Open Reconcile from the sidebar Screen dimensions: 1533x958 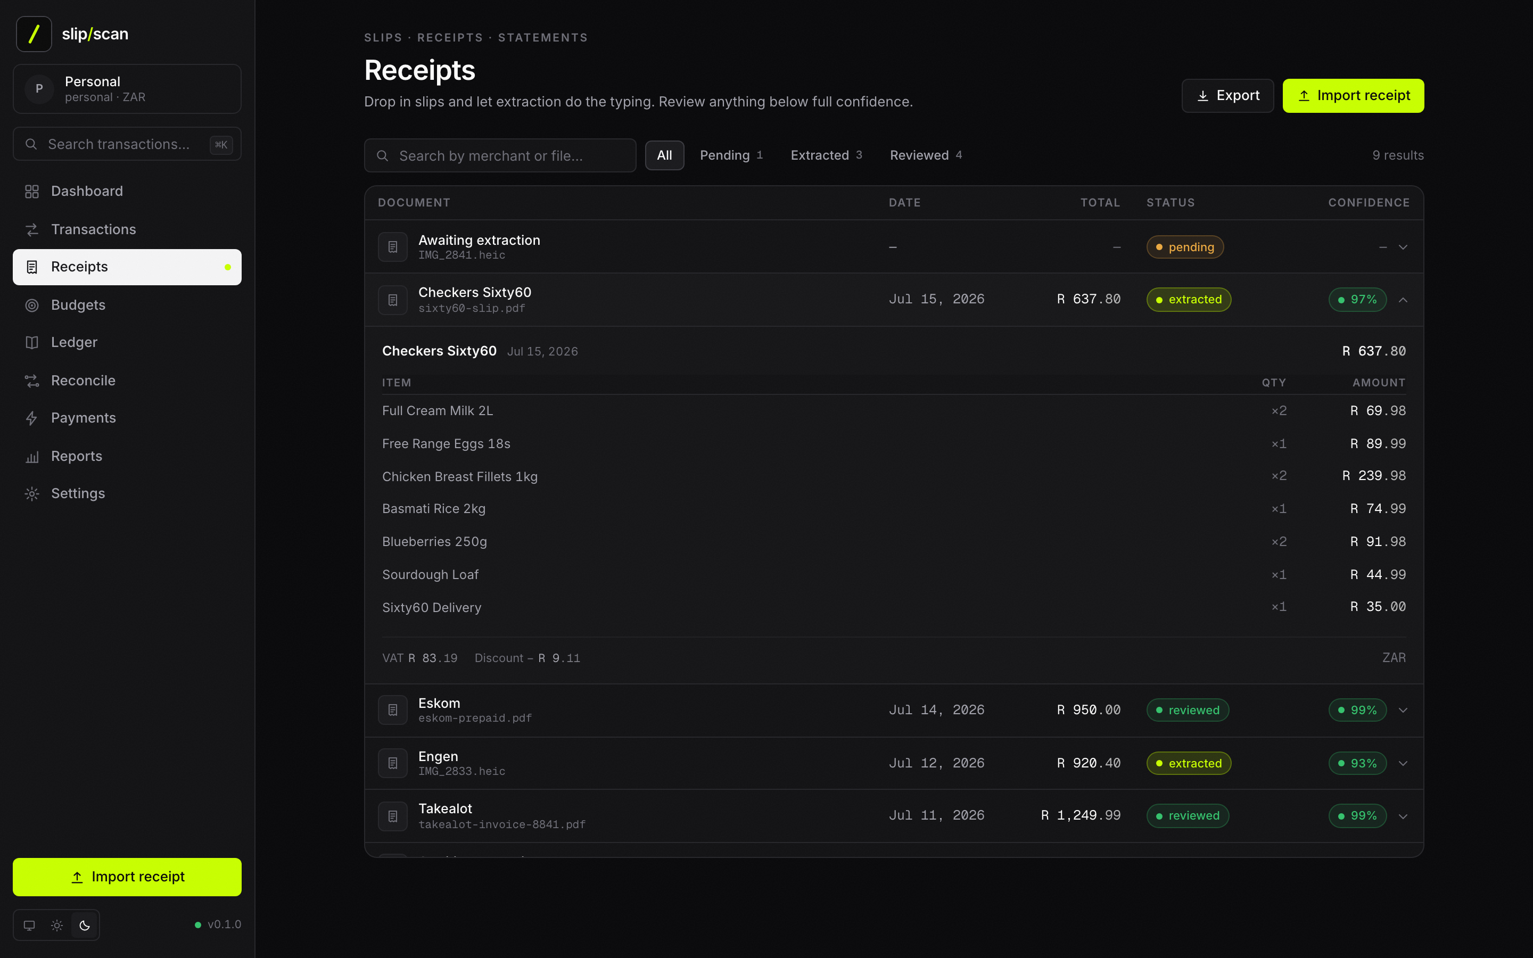tap(127, 380)
